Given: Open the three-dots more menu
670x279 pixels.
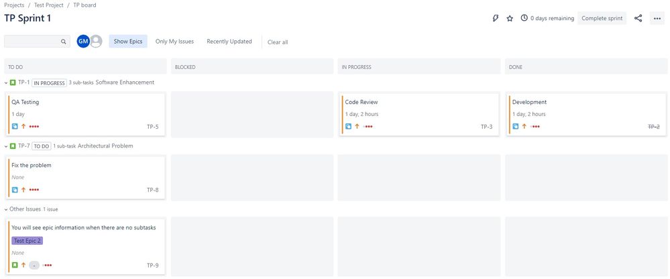Looking at the screenshot, I should click(x=657, y=18).
